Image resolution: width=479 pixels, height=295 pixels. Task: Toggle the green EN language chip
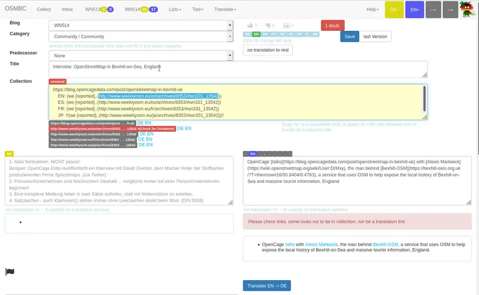point(257,34)
